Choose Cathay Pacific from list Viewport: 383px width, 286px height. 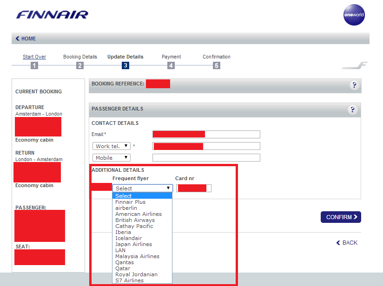tap(142, 226)
